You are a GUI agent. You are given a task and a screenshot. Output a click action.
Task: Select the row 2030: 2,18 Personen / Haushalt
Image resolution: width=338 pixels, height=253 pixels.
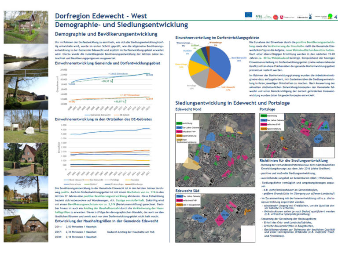click(76, 237)
